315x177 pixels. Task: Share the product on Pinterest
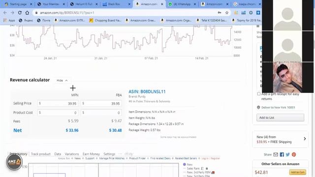click(294, 154)
